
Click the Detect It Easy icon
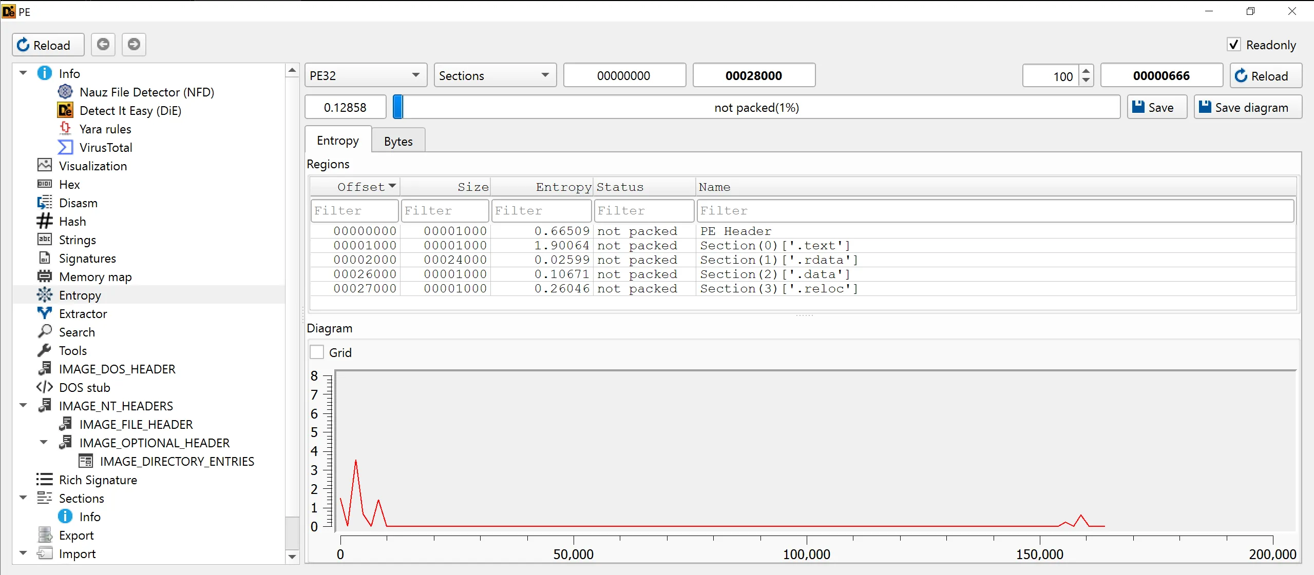tap(65, 110)
